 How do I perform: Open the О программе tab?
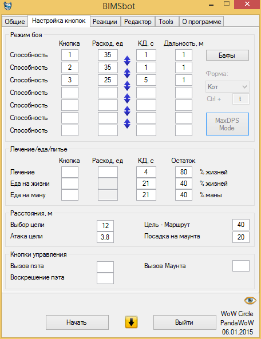[201, 22]
